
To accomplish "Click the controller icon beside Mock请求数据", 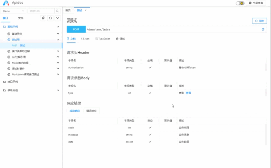I will pyautogui.click(x=9, y=63).
